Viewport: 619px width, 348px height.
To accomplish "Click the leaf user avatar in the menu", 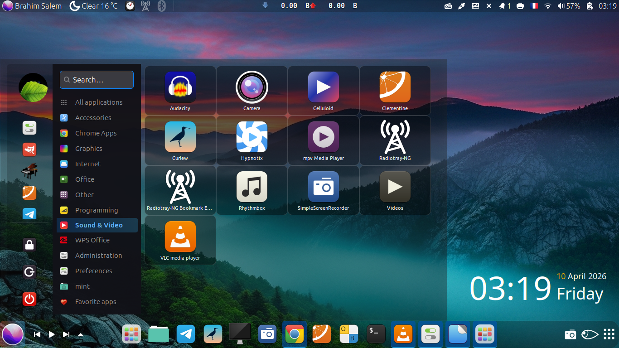I will click(33, 87).
